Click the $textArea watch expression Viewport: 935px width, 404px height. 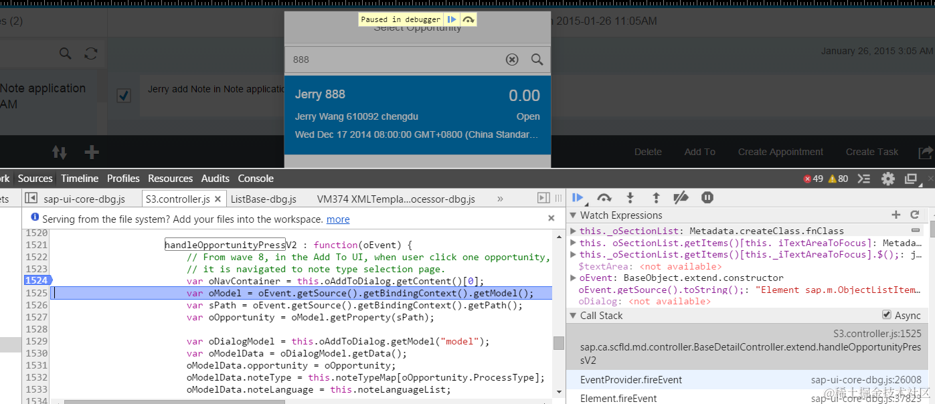650,266
